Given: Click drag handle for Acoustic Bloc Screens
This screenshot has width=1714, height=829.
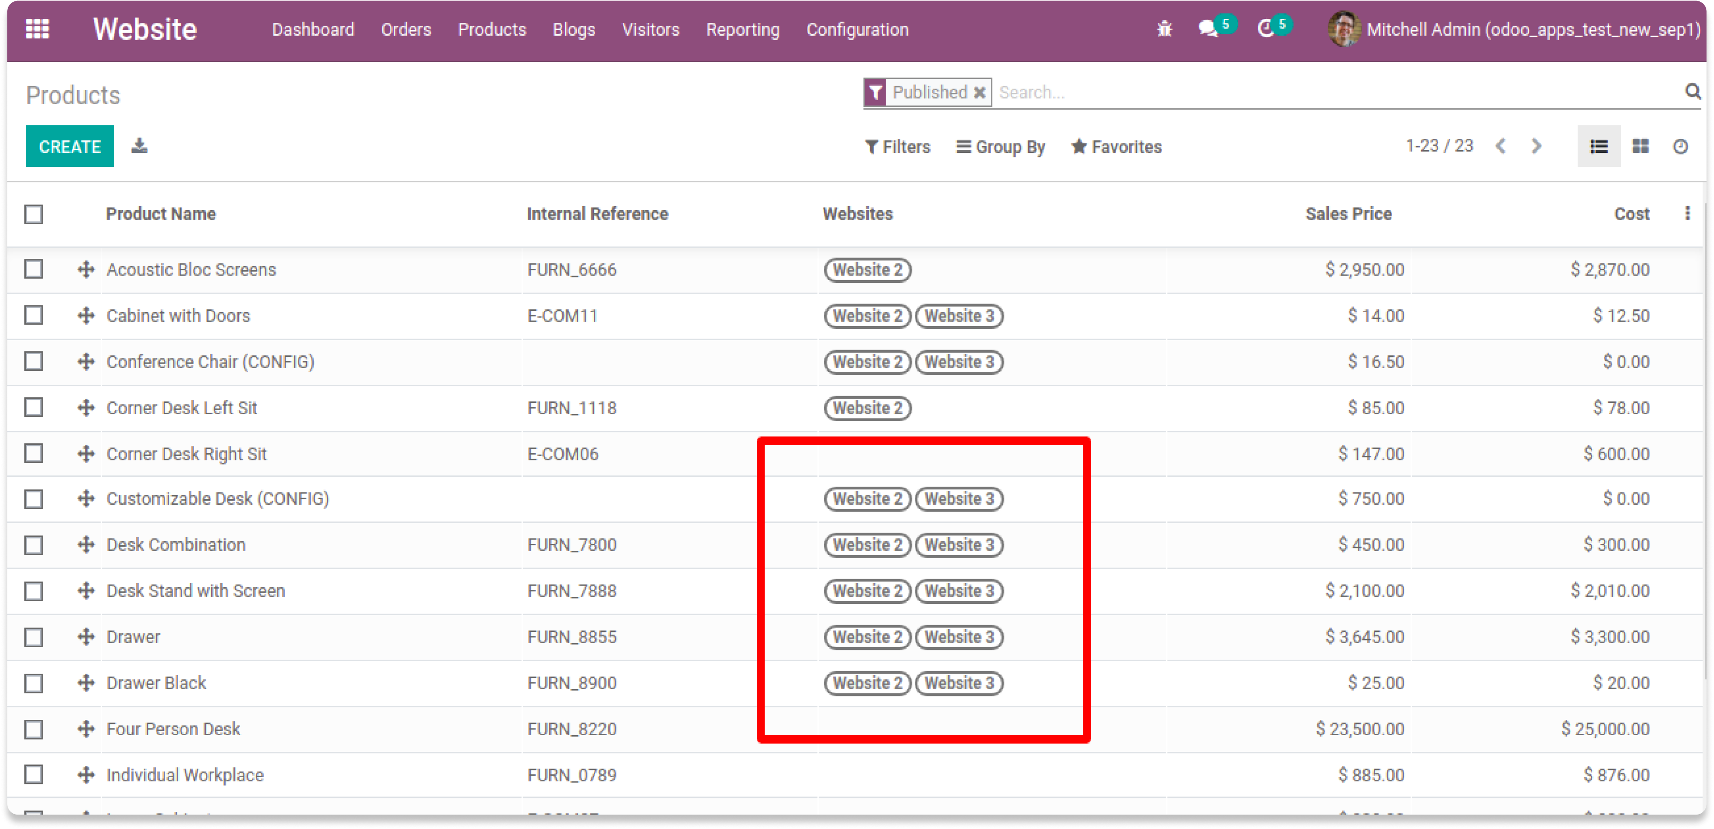Looking at the screenshot, I should coord(86,269).
